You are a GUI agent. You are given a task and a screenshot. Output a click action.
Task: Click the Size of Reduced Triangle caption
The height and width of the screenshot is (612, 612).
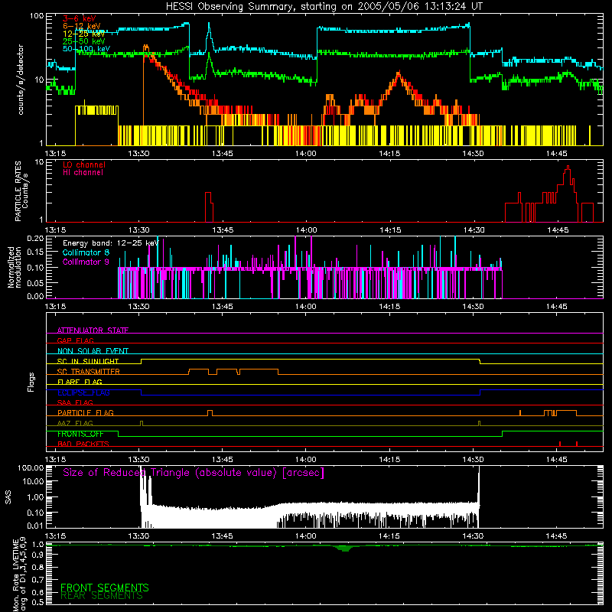[194, 473]
